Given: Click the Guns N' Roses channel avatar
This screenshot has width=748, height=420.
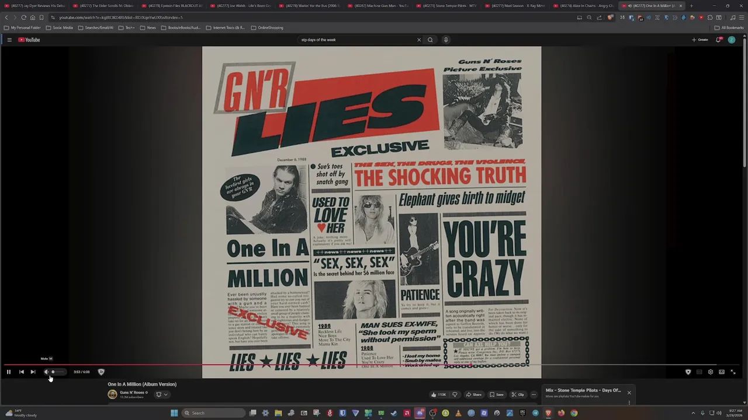Looking at the screenshot, I should tap(112, 394).
